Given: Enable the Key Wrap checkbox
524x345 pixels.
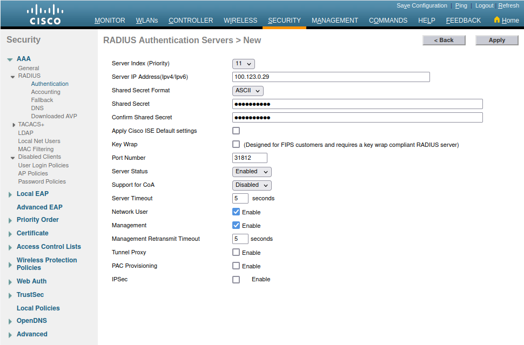Looking at the screenshot, I should [x=236, y=144].
